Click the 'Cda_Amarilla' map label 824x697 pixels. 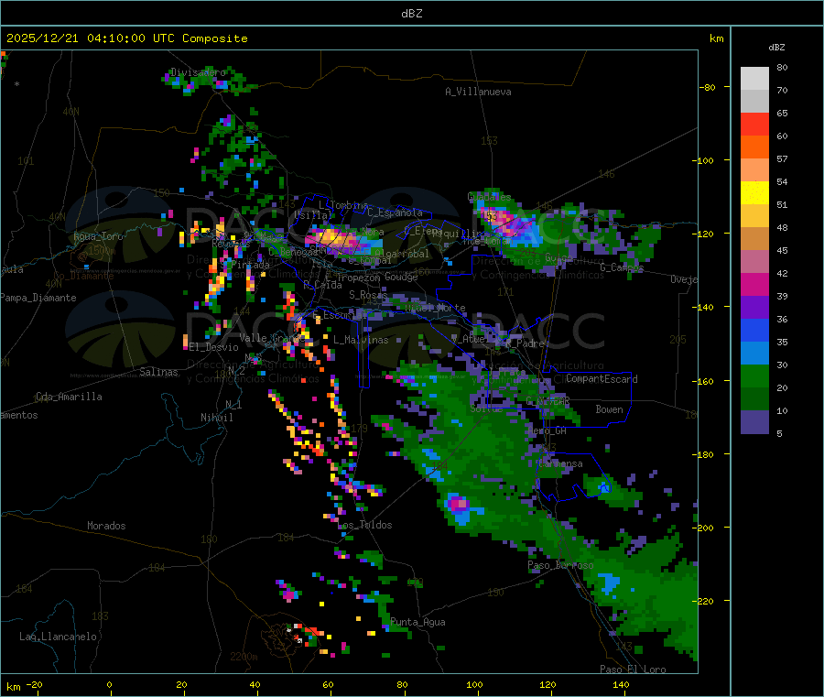[x=69, y=397]
